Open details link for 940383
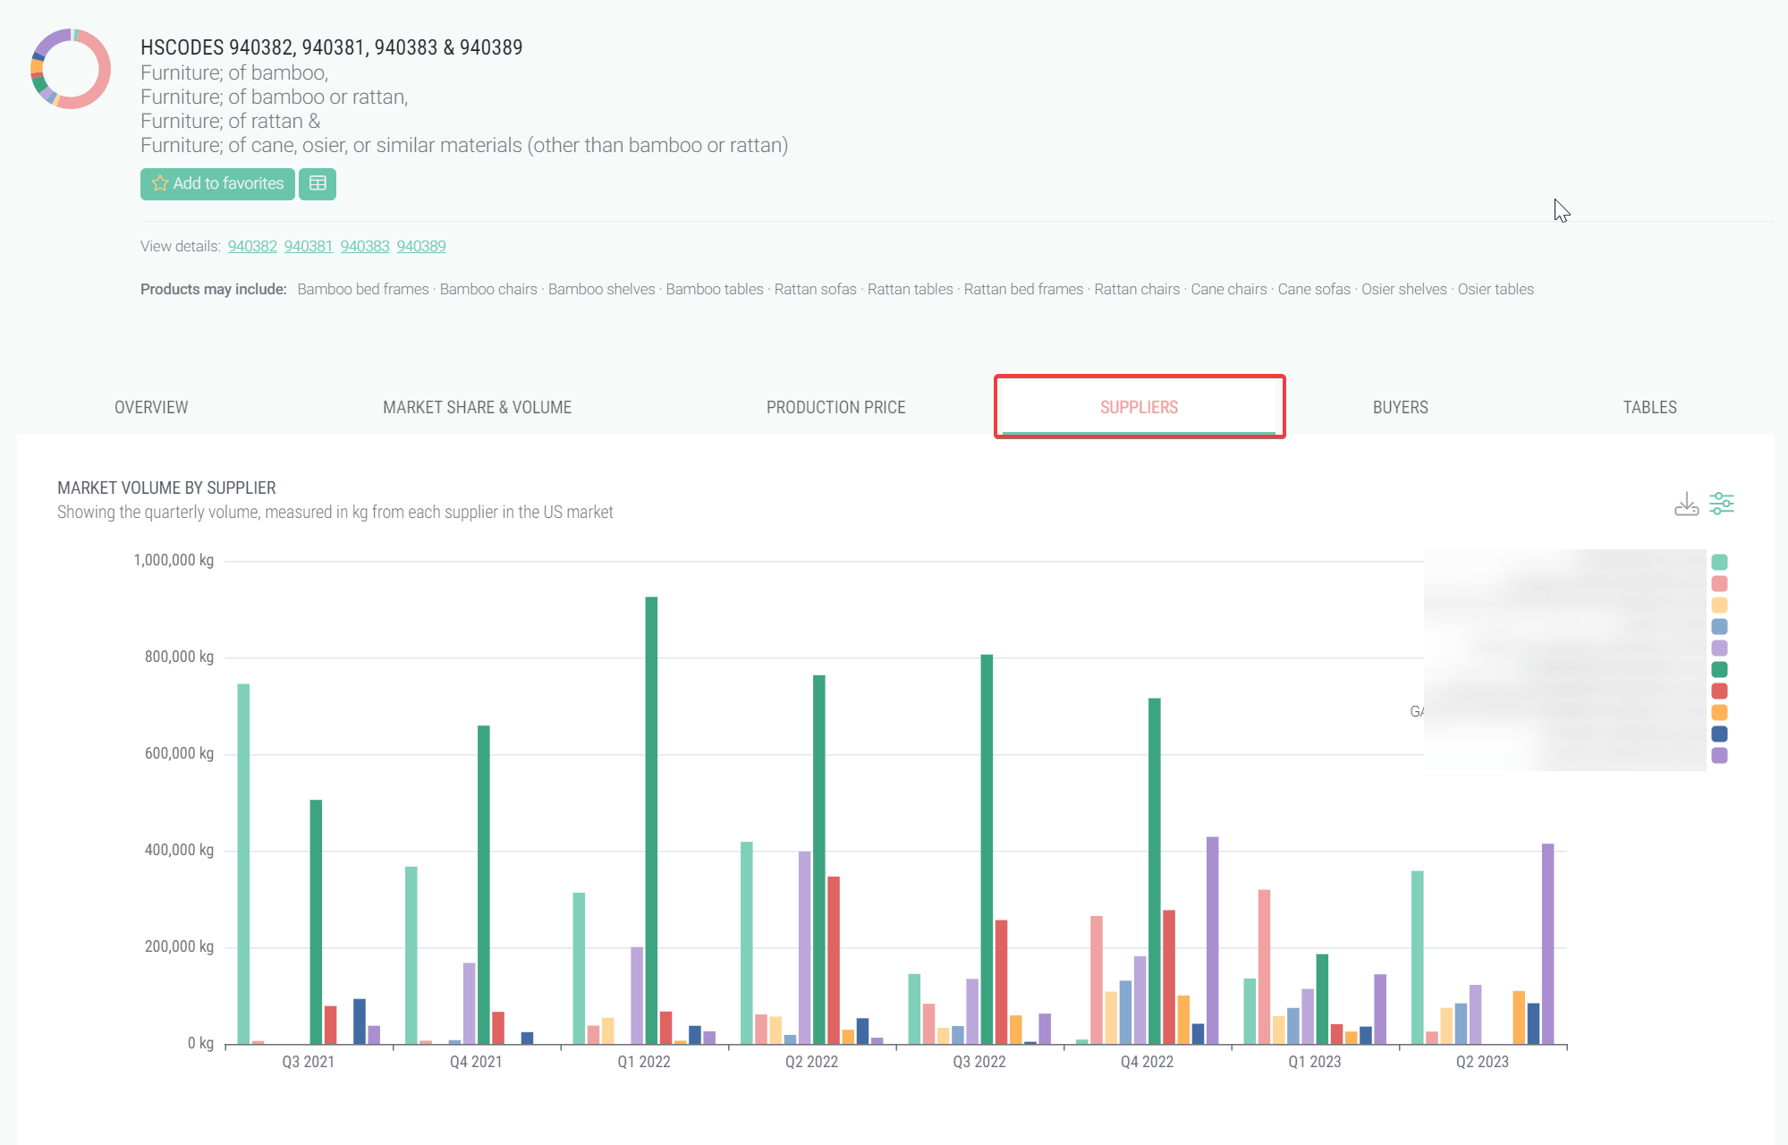 (365, 246)
